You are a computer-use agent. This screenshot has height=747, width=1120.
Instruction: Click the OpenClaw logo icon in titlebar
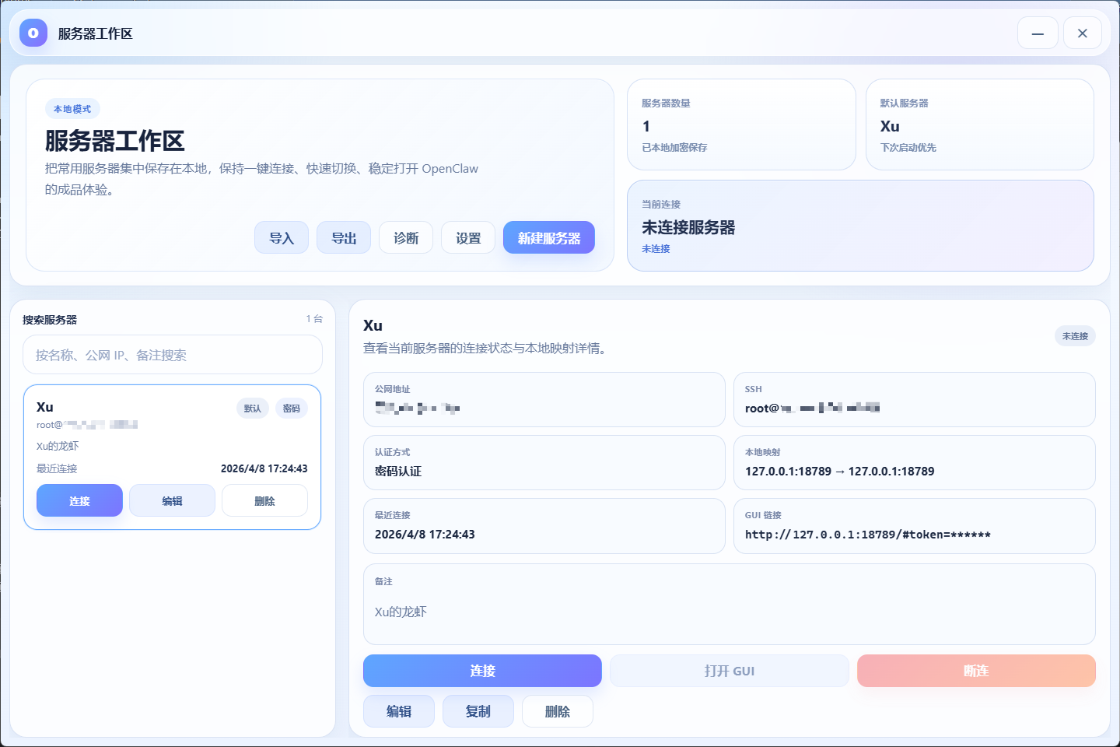tap(33, 33)
